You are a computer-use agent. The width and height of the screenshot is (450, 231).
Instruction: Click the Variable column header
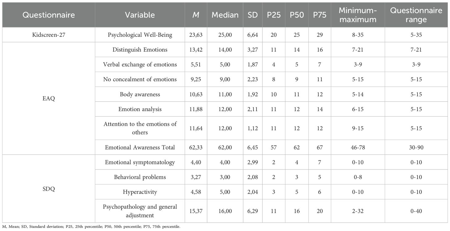[140, 15]
